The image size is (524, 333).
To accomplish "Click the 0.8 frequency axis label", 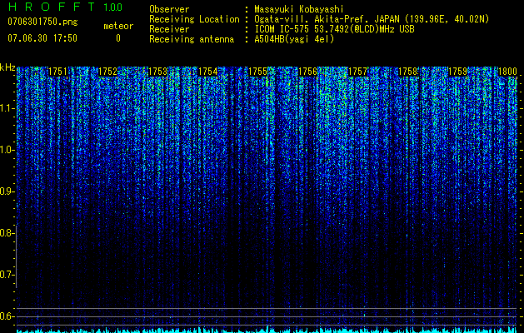I will point(7,233).
